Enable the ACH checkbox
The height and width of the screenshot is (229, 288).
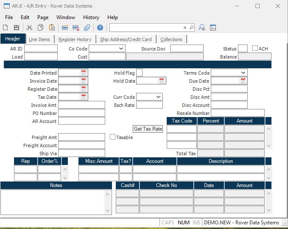coord(255,48)
